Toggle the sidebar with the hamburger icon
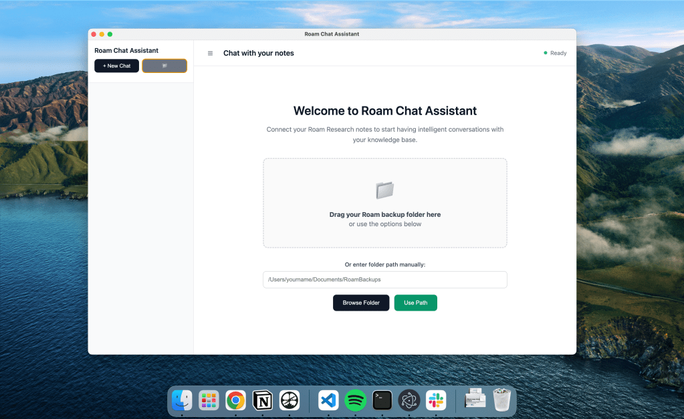Screen dimensions: 684x419 coord(210,54)
